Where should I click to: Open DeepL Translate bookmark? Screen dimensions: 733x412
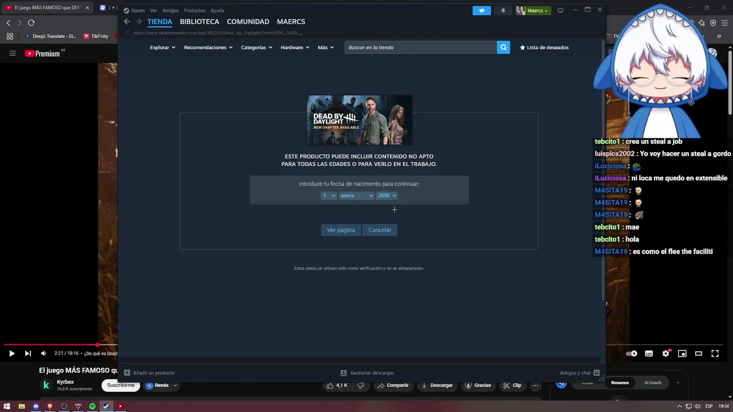click(50, 36)
